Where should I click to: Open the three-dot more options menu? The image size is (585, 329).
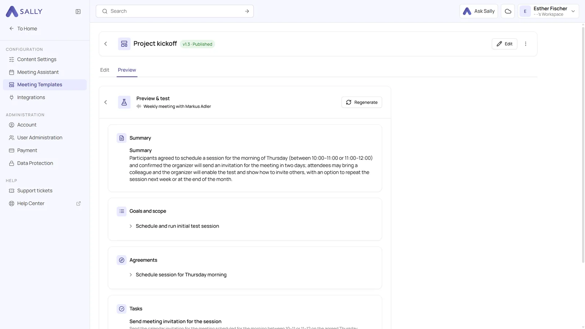coord(526,44)
